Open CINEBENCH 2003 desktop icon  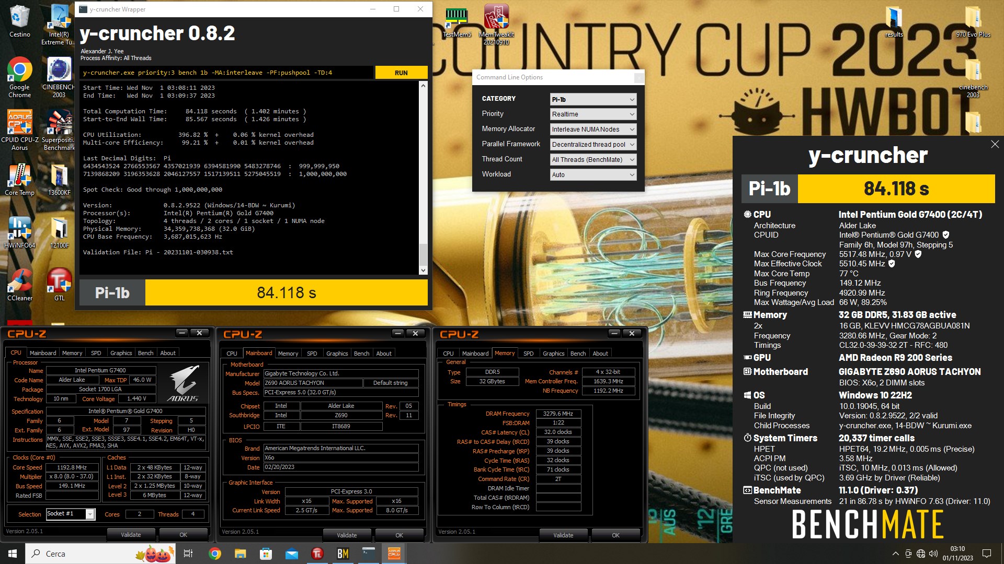click(59, 77)
